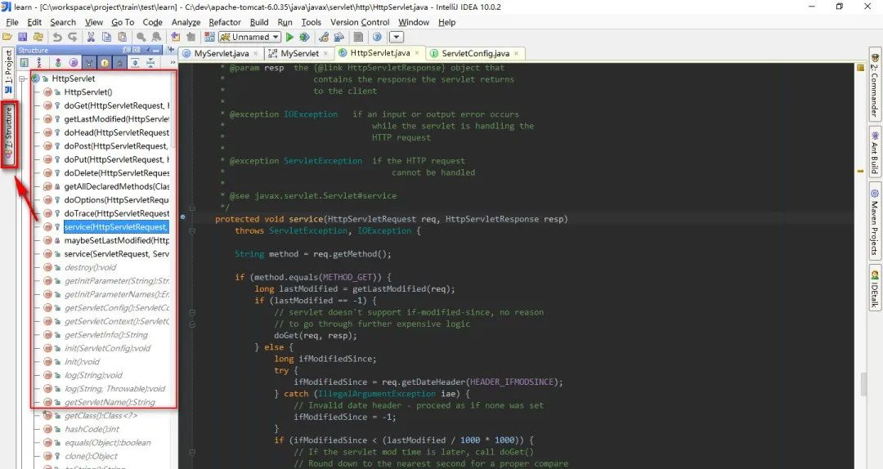883x469 pixels.
Task: Click the fold marker beside the servlet doesn't support comment
Action: [192, 312]
